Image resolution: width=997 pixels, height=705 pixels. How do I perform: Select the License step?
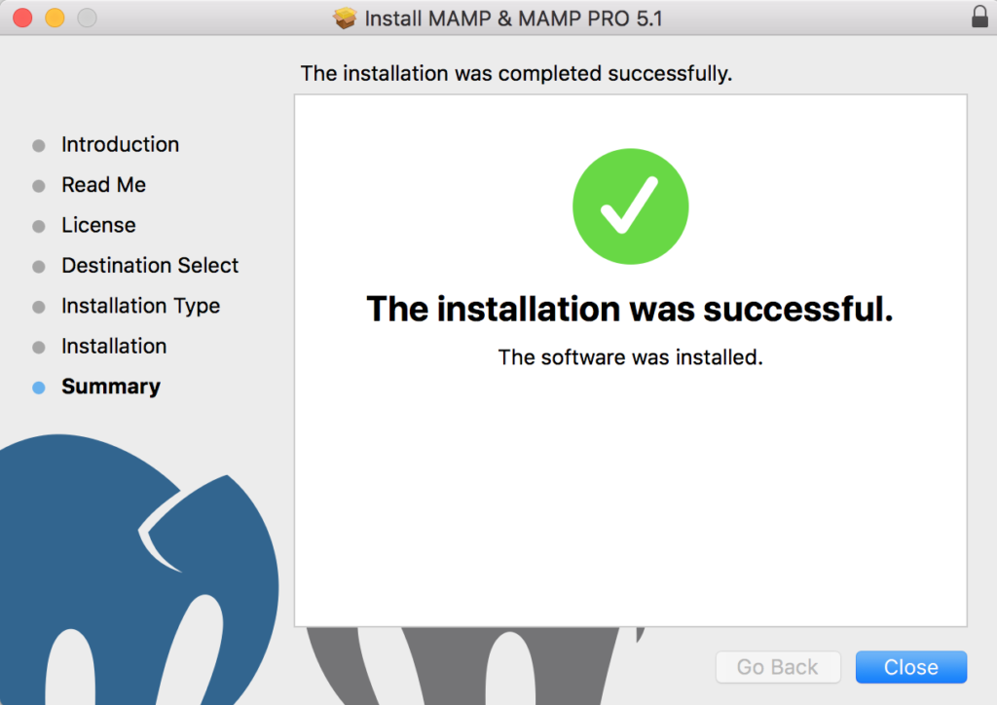[x=98, y=225]
